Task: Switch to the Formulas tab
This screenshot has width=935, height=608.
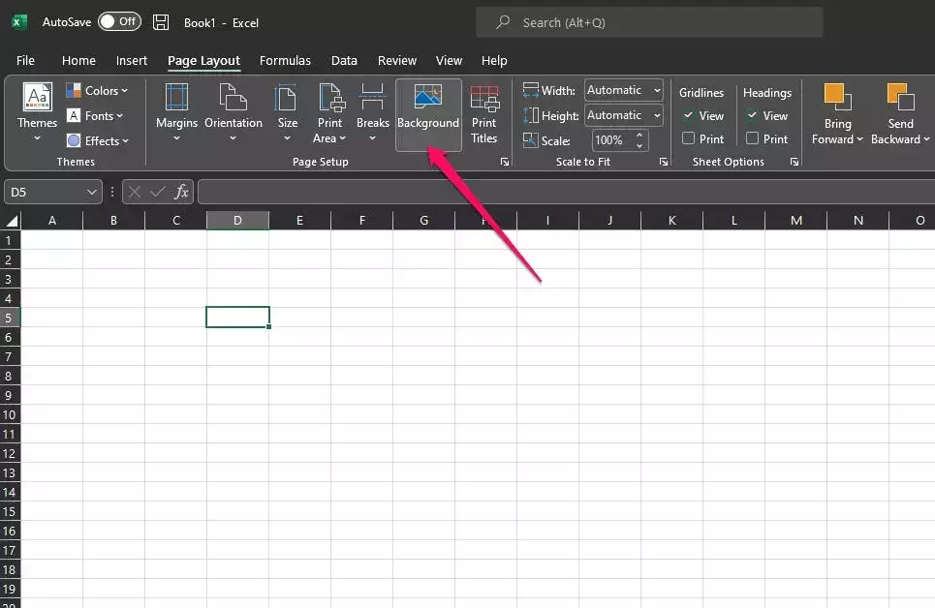Action: point(285,60)
